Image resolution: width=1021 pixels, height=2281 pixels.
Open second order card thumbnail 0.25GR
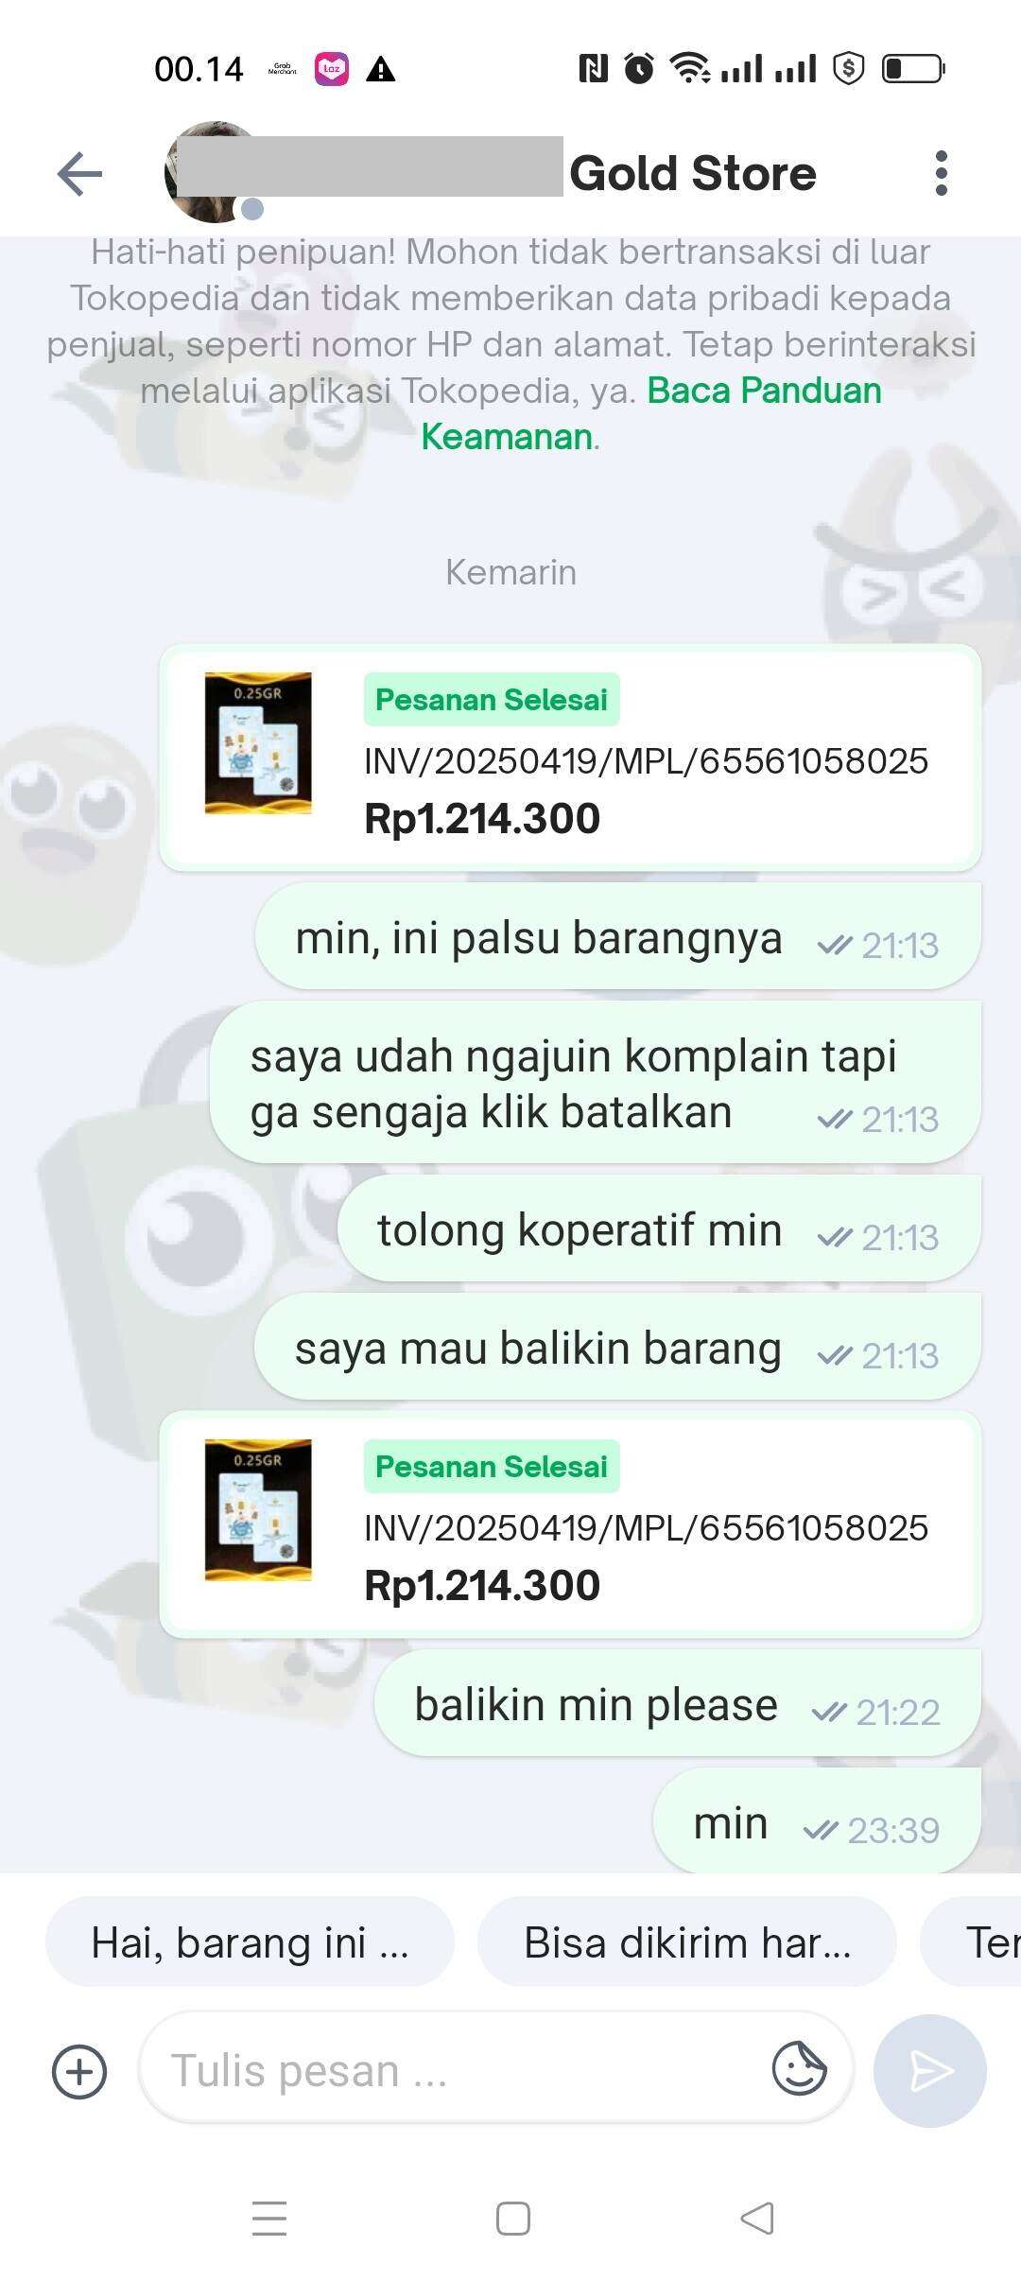pos(258,1510)
